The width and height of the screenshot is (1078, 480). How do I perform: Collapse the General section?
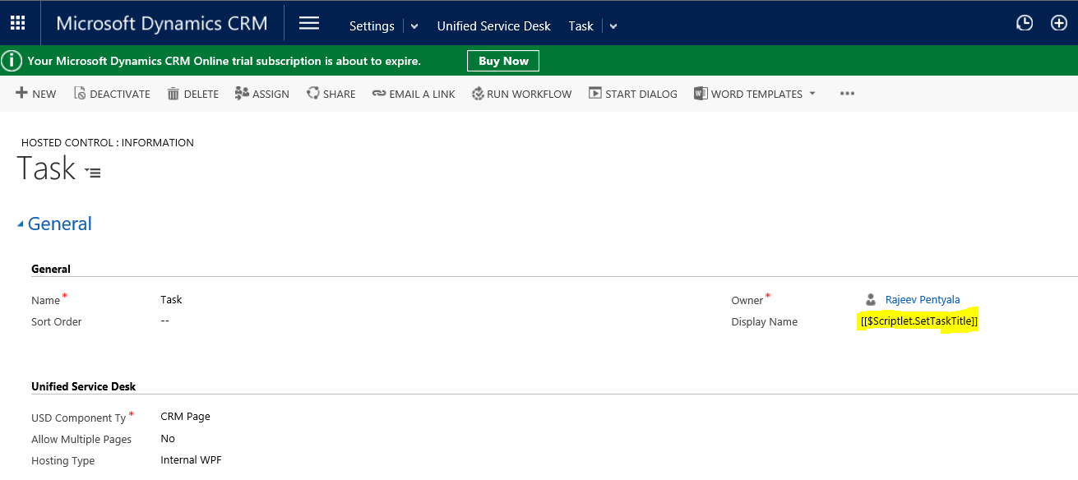pos(21,224)
